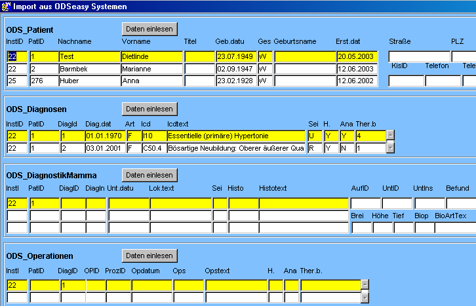Image resolution: width=476 pixels, height=306 pixels.
Task: Click the empty Straße input field
Action: tap(419, 56)
